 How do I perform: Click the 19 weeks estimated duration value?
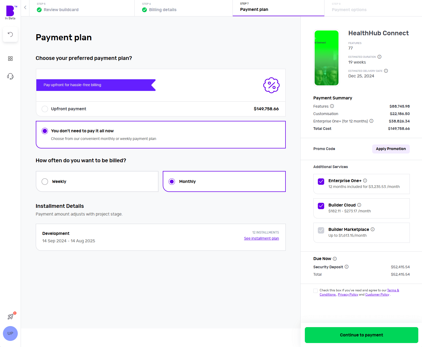click(x=357, y=62)
